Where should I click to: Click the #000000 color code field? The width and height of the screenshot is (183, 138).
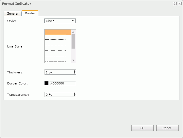point(63,83)
